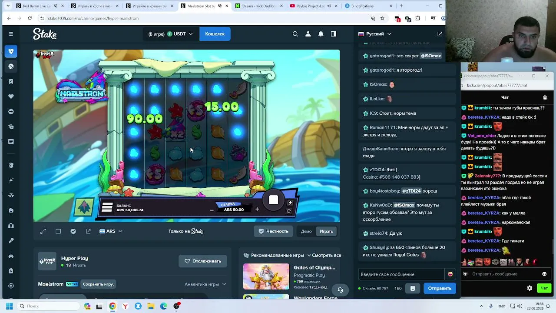
Task: Switch to Играть real-play mode
Action: click(326, 231)
